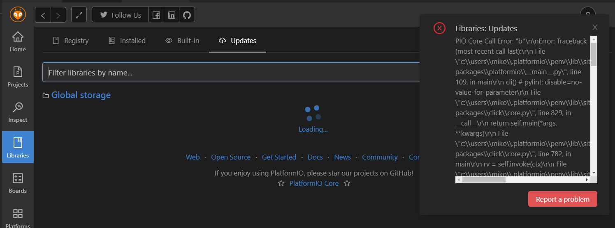Click the PlatformIO ant logo
Screen dimensions: 615x228
tap(18, 15)
